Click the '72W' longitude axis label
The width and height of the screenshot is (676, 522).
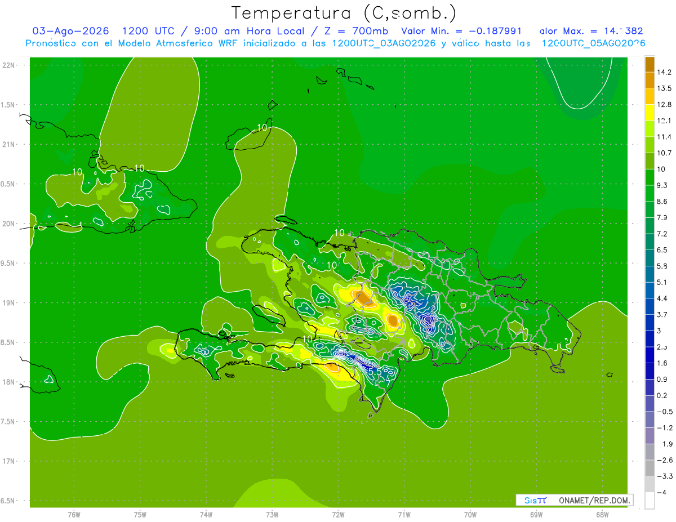[x=338, y=515]
